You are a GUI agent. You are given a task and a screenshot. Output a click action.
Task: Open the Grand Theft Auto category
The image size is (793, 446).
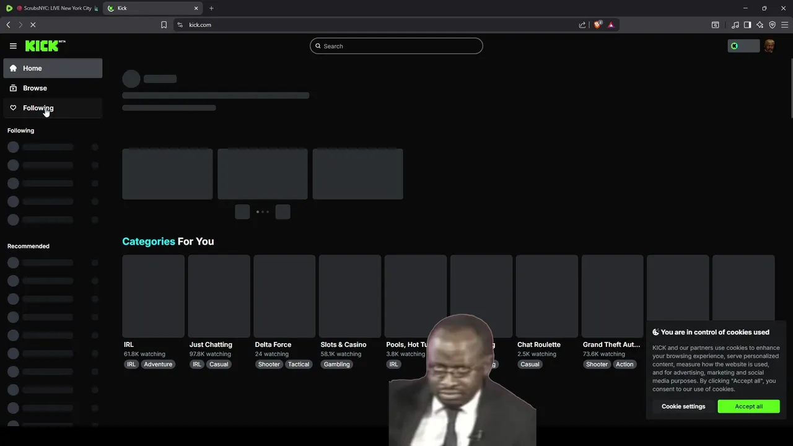pos(611,344)
